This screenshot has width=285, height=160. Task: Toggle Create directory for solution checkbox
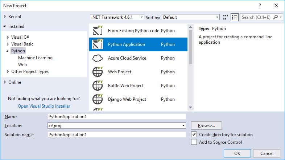[x=194, y=135]
